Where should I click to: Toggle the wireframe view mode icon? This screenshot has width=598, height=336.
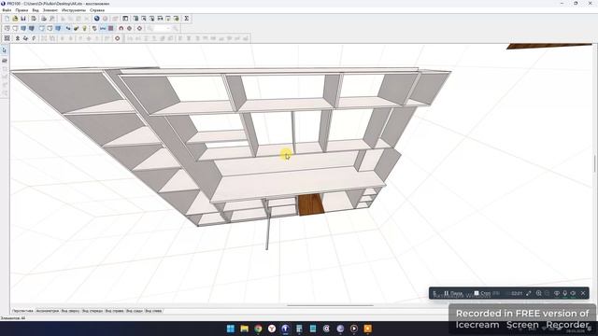(7, 28)
